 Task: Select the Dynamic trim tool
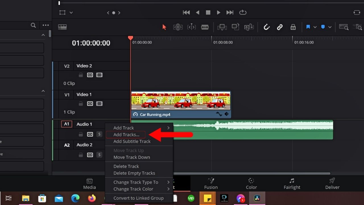coord(192,27)
